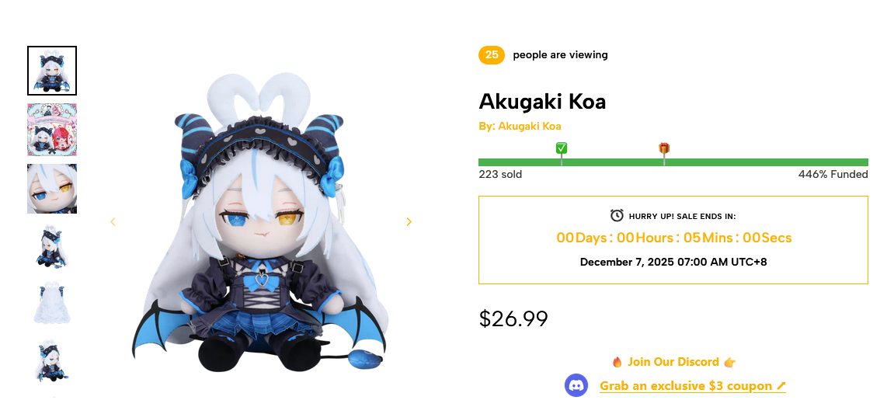Open Grab an exclusive $3 coupon link
Image resolution: width=894 pixels, height=414 pixels.
(693, 386)
